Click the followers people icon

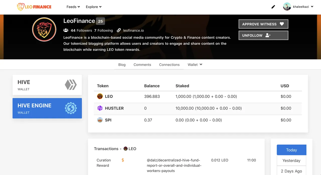66,30
